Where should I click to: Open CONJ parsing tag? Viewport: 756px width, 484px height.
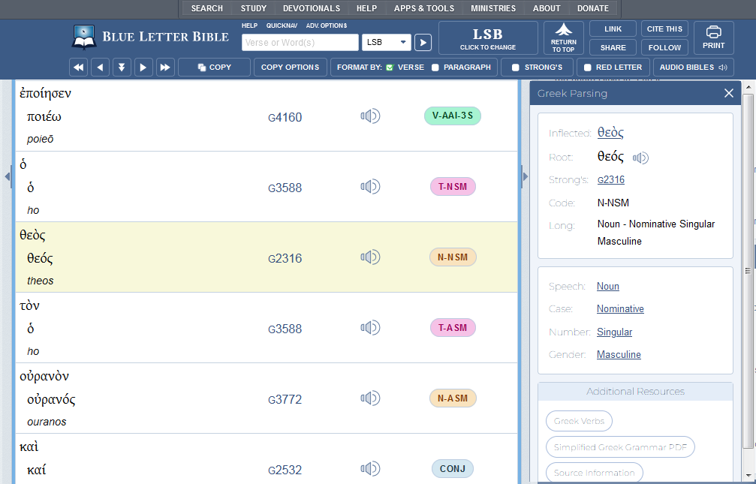tap(452, 468)
